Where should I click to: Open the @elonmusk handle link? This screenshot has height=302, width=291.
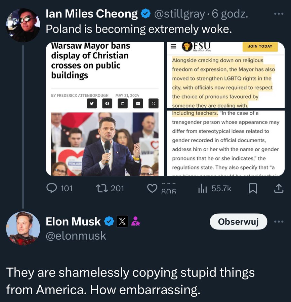(x=76, y=236)
